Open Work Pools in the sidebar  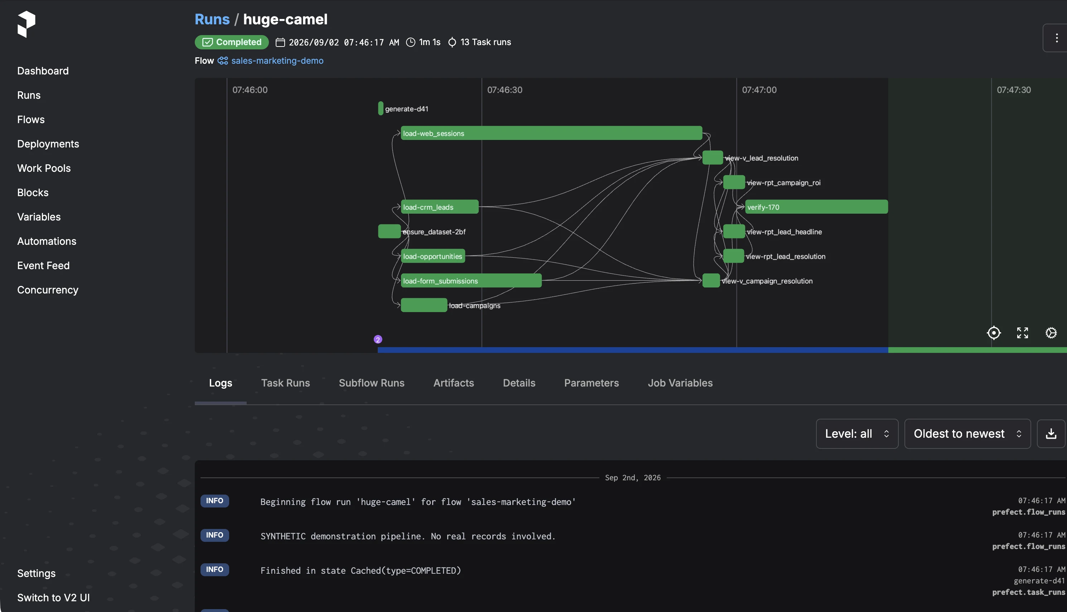click(44, 168)
